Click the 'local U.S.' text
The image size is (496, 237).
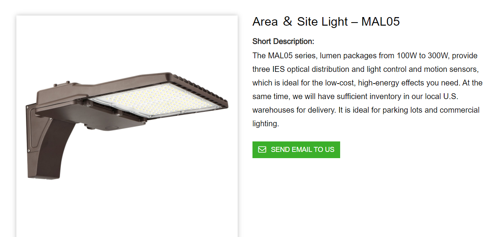click(440, 96)
